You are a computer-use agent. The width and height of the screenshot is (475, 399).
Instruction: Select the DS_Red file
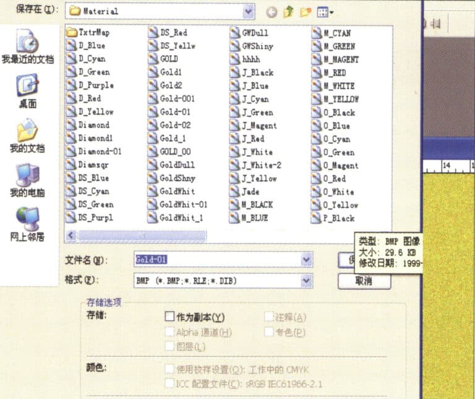(x=168, y=32)
